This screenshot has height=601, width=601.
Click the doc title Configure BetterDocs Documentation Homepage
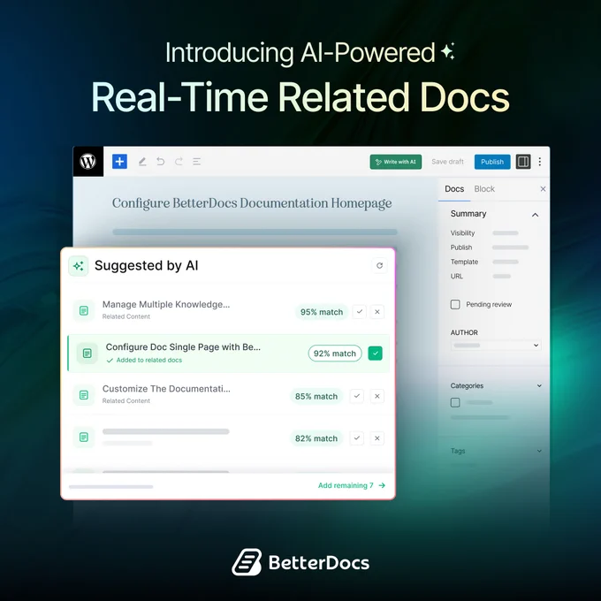coord(252,203)
